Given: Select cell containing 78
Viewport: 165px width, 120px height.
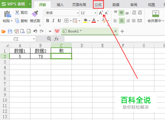Looking at the screenshot, I should click(x=41, y=56).
